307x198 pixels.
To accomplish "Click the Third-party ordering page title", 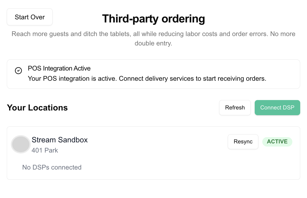I will click(153, 19).
